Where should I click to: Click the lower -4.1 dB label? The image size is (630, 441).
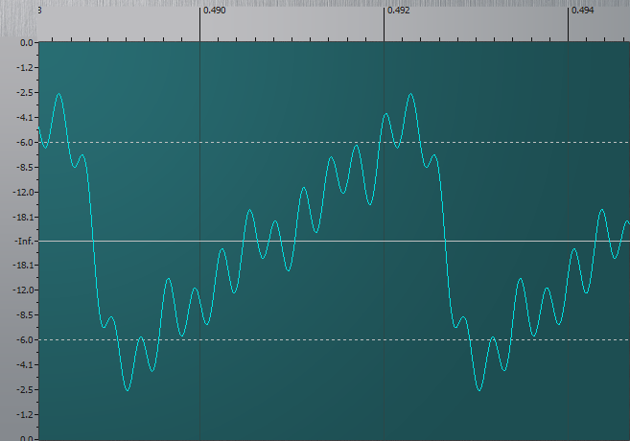(25, 364)
